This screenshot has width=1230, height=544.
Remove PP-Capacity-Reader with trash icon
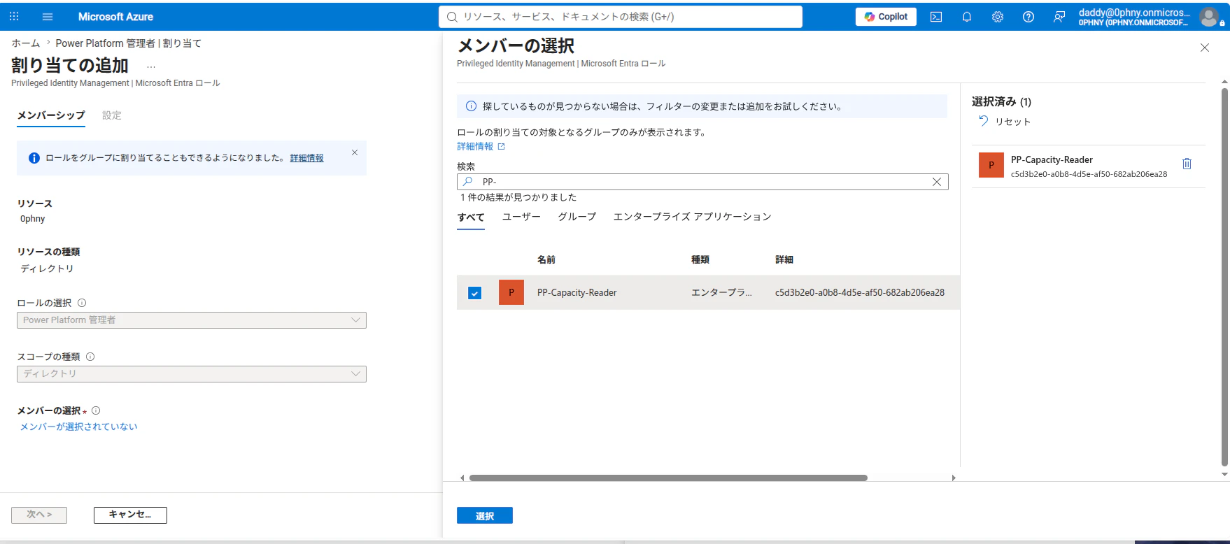pos(1187,164)
